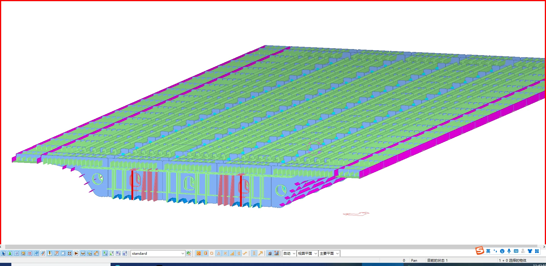This screenshot has width=546, height=266.
Task: Click the Select bolts icon
Action: click(x=70, y=253)
